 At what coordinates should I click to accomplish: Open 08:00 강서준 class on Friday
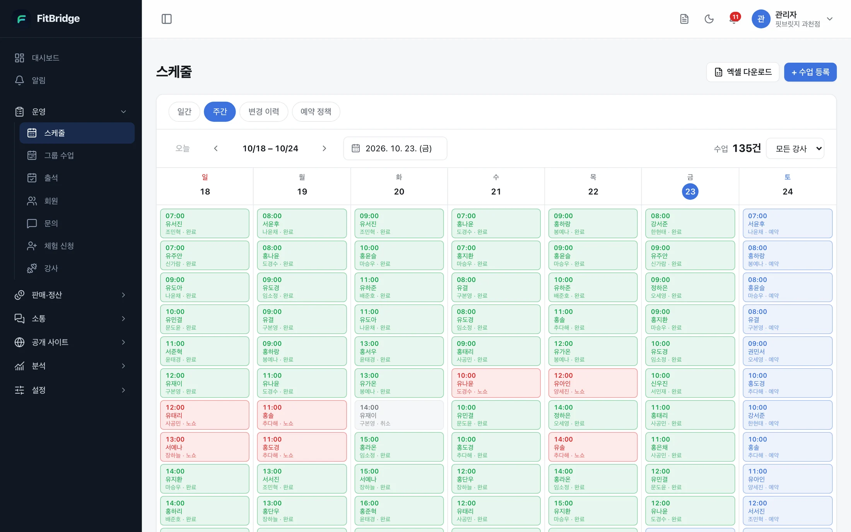click(x=690, y=223)
